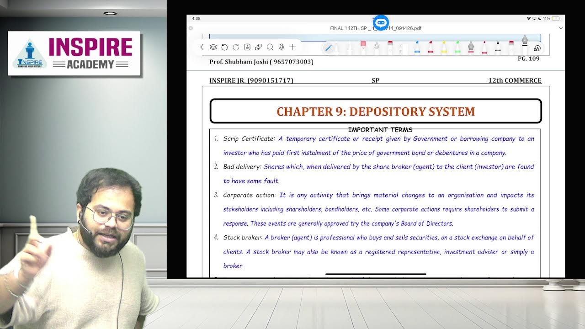Select the black fineliner pen
The height and width of the screenshot is (329, 585).
coord(498,48)
